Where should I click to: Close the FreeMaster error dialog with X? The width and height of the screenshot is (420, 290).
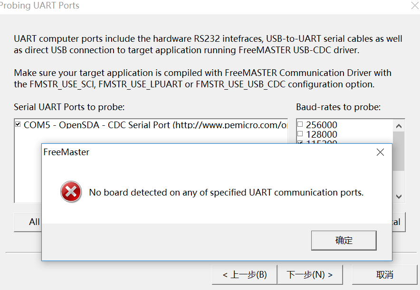[380, 152]
